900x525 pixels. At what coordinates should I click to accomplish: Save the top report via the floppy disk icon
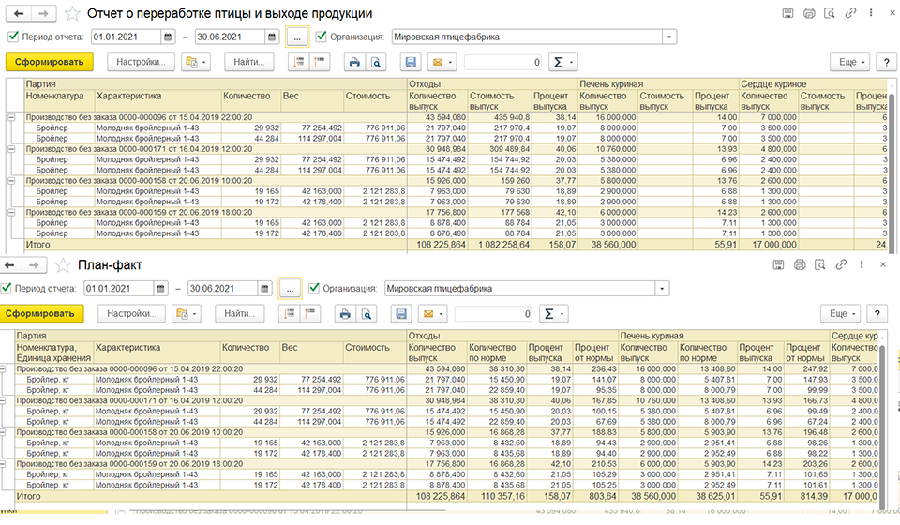tap(411, 62)
